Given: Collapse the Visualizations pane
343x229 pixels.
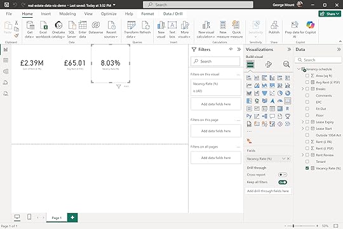Looking at the screenshot, I should [289, 50].
